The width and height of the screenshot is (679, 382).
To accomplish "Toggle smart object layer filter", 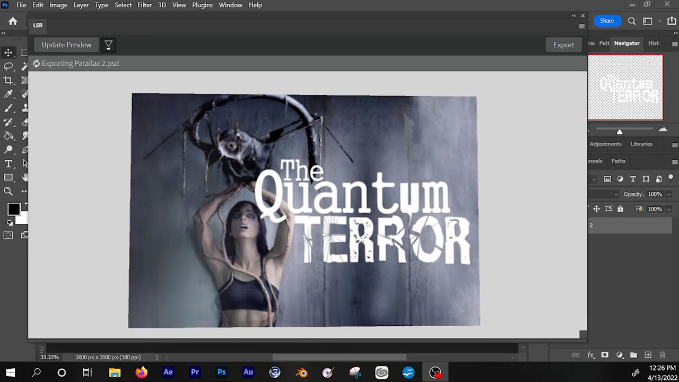I will [x=659, y=179].
